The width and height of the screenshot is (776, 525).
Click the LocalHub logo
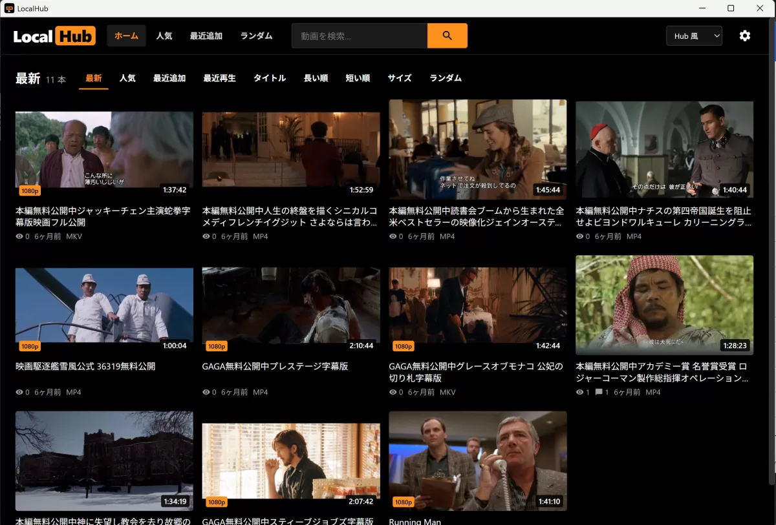click(x=54, y=36)
